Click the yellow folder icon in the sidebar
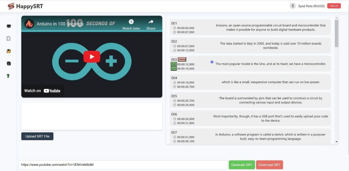The image size is (349, 171). (x=9, y=51)
